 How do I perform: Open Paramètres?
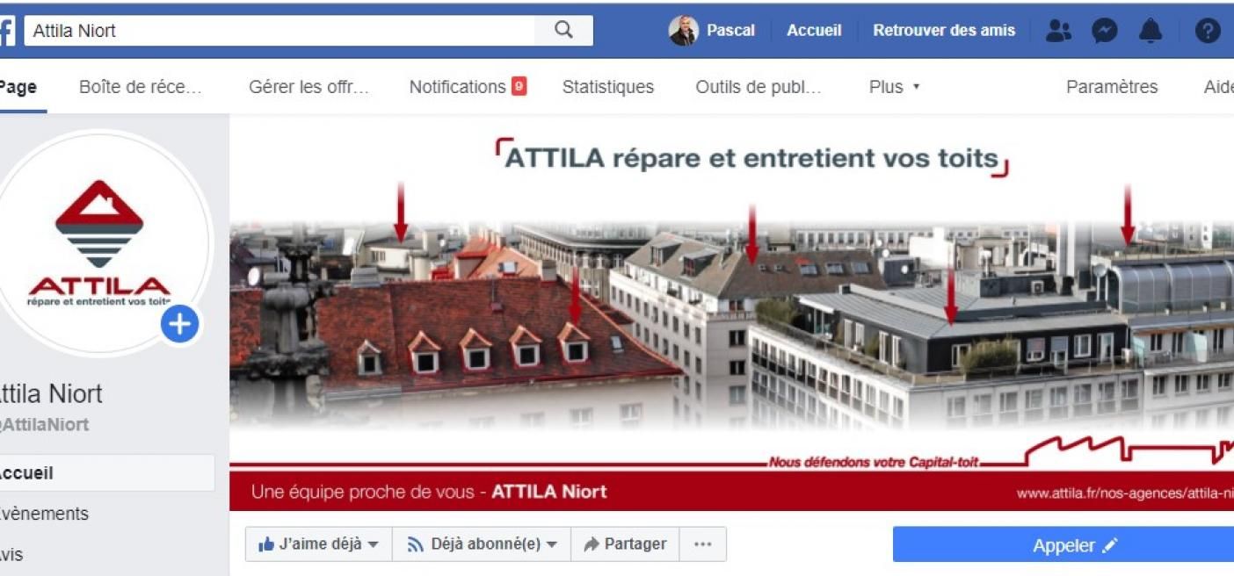[1112, 87]
